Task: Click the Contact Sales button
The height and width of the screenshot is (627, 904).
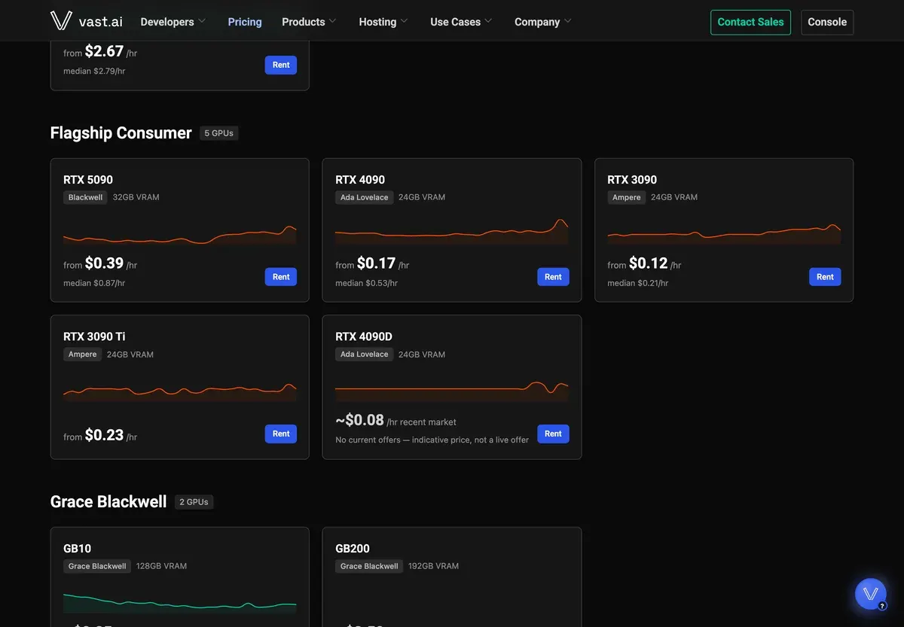Action: pos(750,22)
